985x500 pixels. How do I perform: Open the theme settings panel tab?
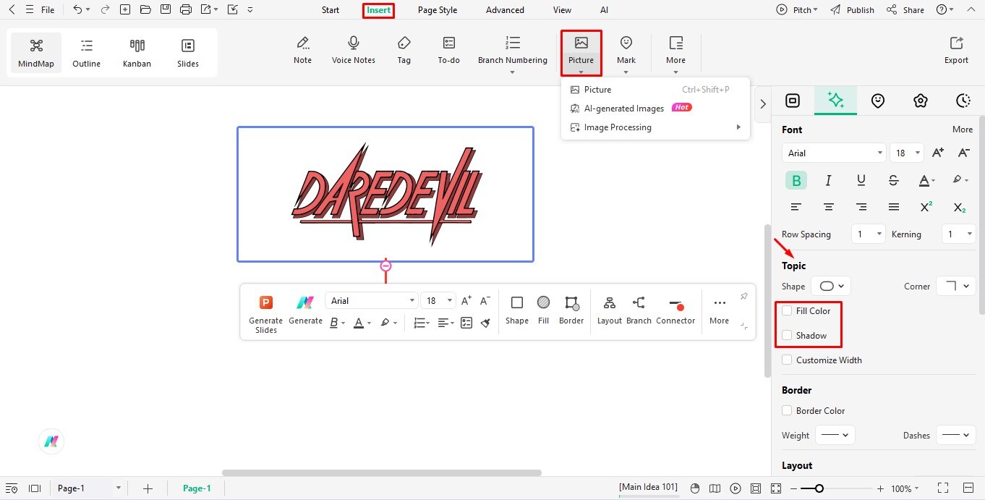pyautogui.click(x=920, y=101)
